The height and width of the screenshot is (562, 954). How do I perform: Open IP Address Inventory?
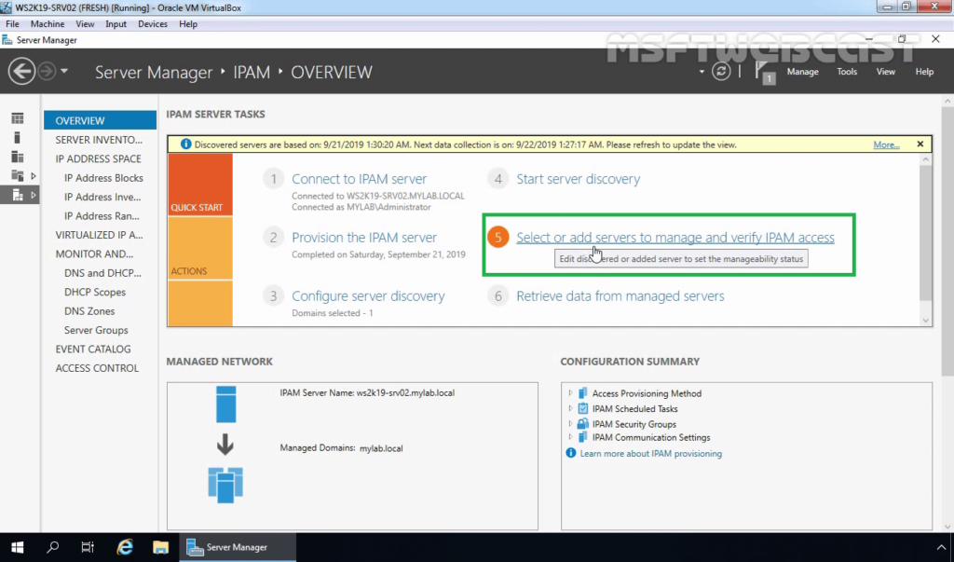tap(102, 197)
